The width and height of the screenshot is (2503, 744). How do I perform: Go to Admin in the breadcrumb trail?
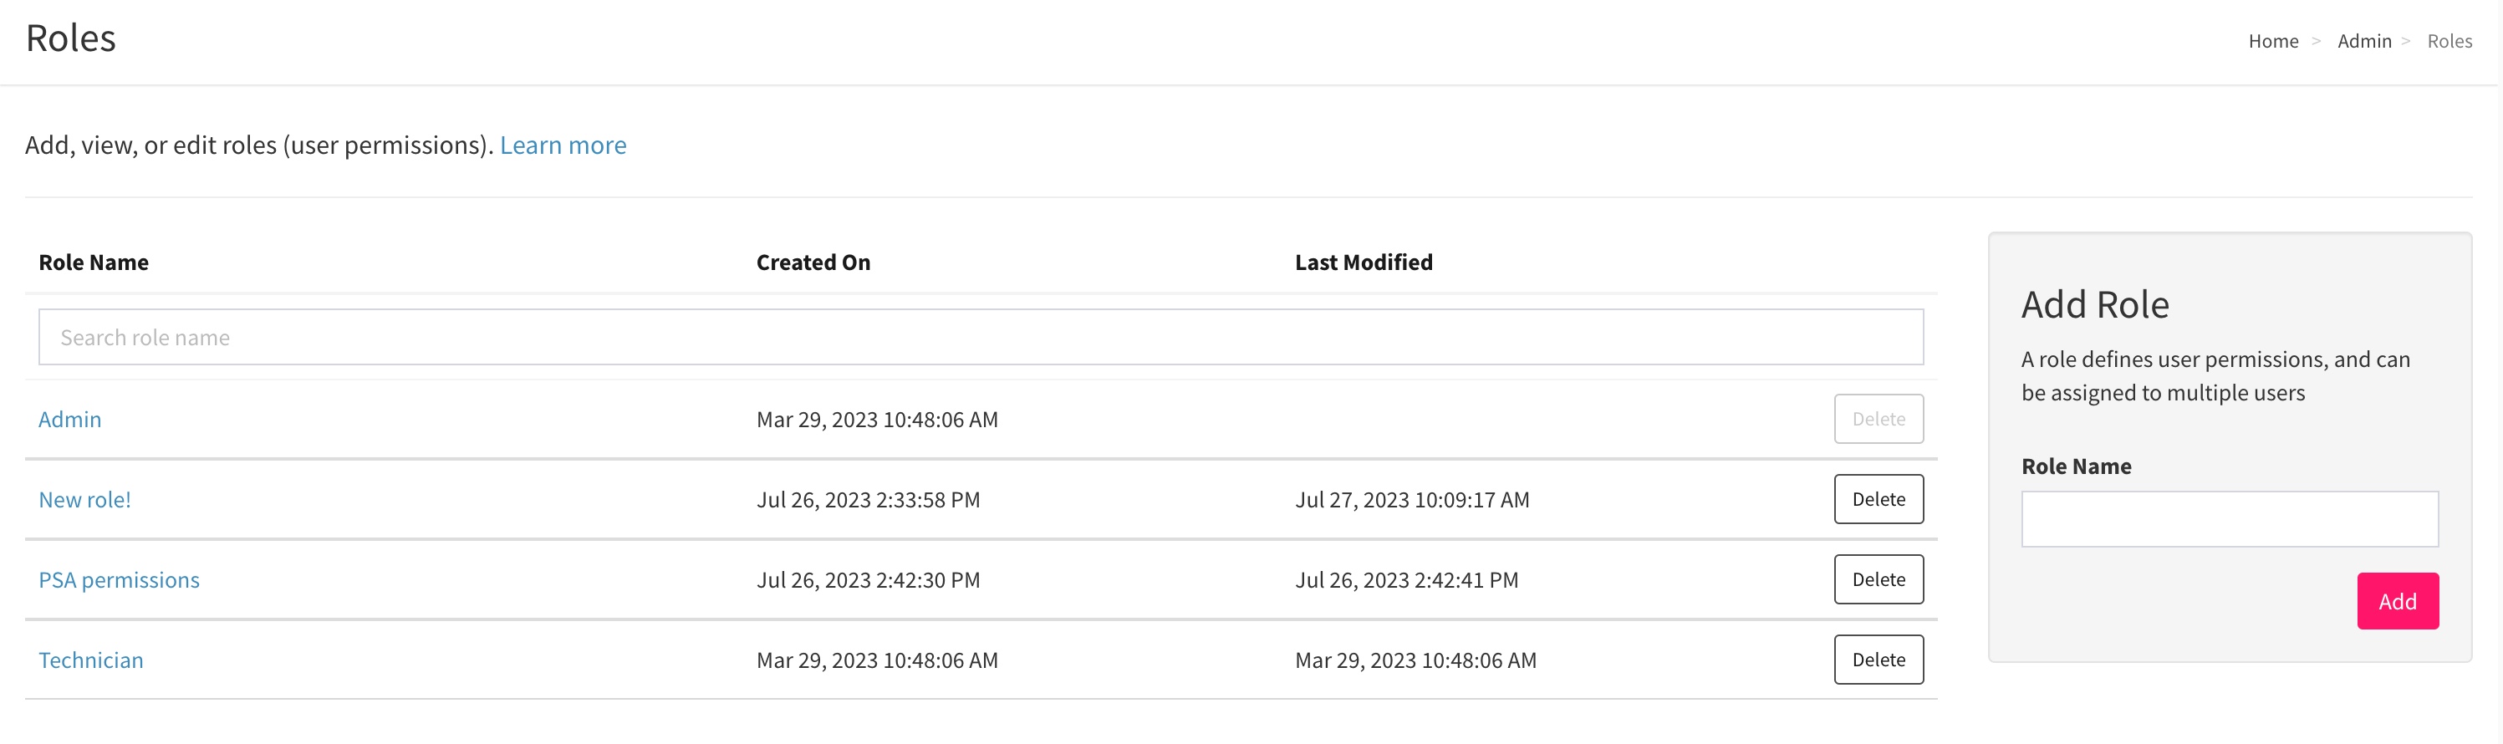click(2363, 41)
